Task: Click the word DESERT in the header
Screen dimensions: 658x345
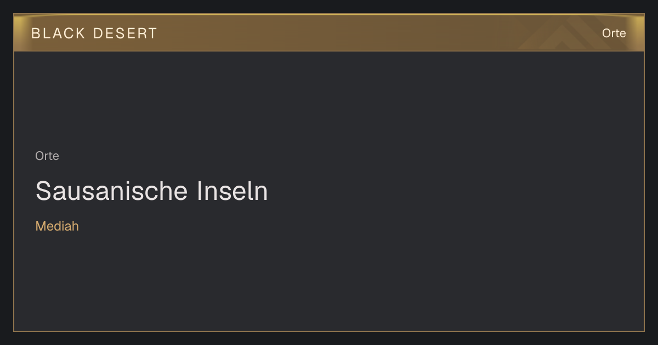Action: click(x=126, y=33)
